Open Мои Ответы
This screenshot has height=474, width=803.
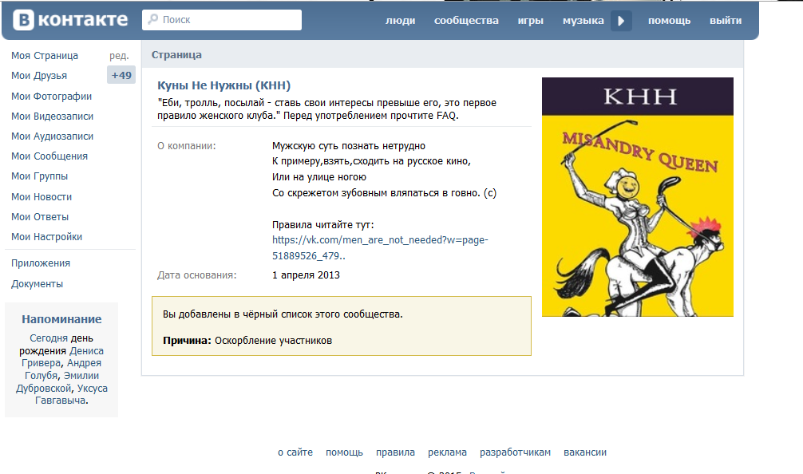point(40,216)
